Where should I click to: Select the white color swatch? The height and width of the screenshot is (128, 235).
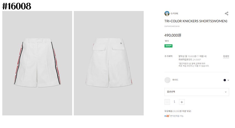click(x=167, y=80)
